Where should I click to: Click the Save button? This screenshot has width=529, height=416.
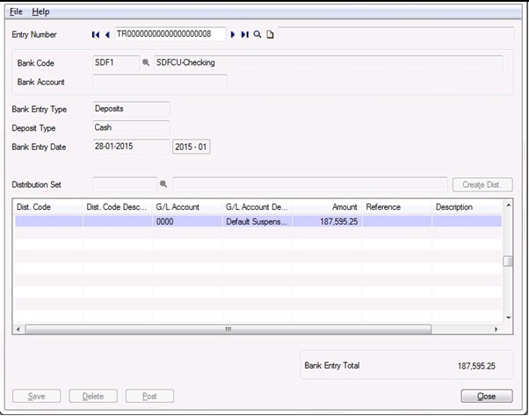point(36,396)
